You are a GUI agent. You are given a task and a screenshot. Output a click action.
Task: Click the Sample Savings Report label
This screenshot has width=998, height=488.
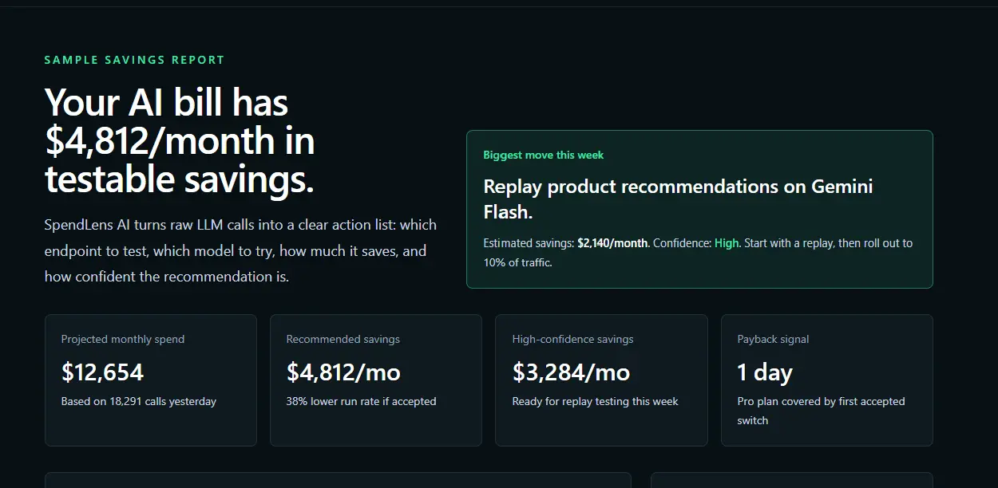click(134, 60)
